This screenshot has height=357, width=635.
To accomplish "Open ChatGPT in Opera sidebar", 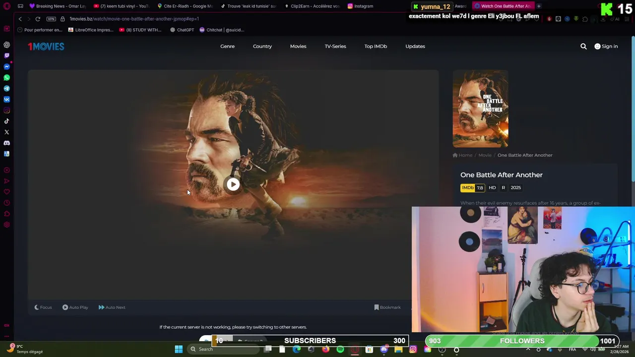I will click(x=6, y=45).
